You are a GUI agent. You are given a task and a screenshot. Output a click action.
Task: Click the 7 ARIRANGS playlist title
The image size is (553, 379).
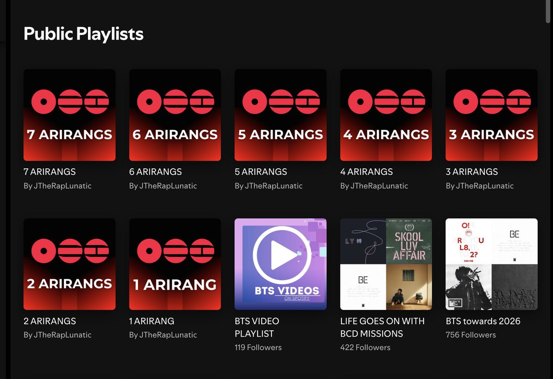(x=50, y=172)
